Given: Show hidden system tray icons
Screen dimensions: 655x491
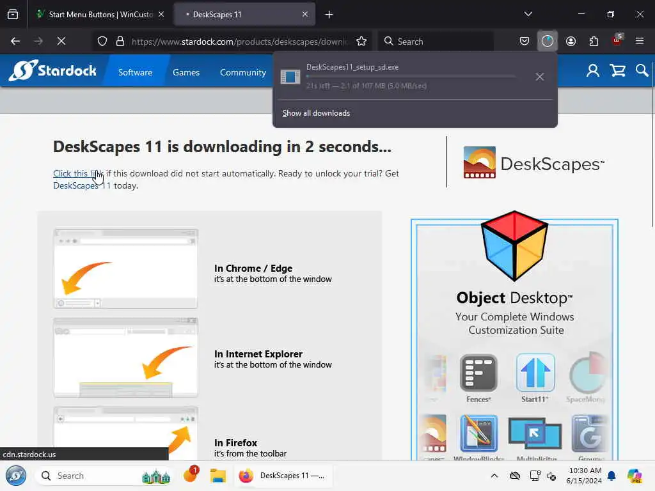Looking at the screenshot, I should pyautogui.click(x=494, y=476).
